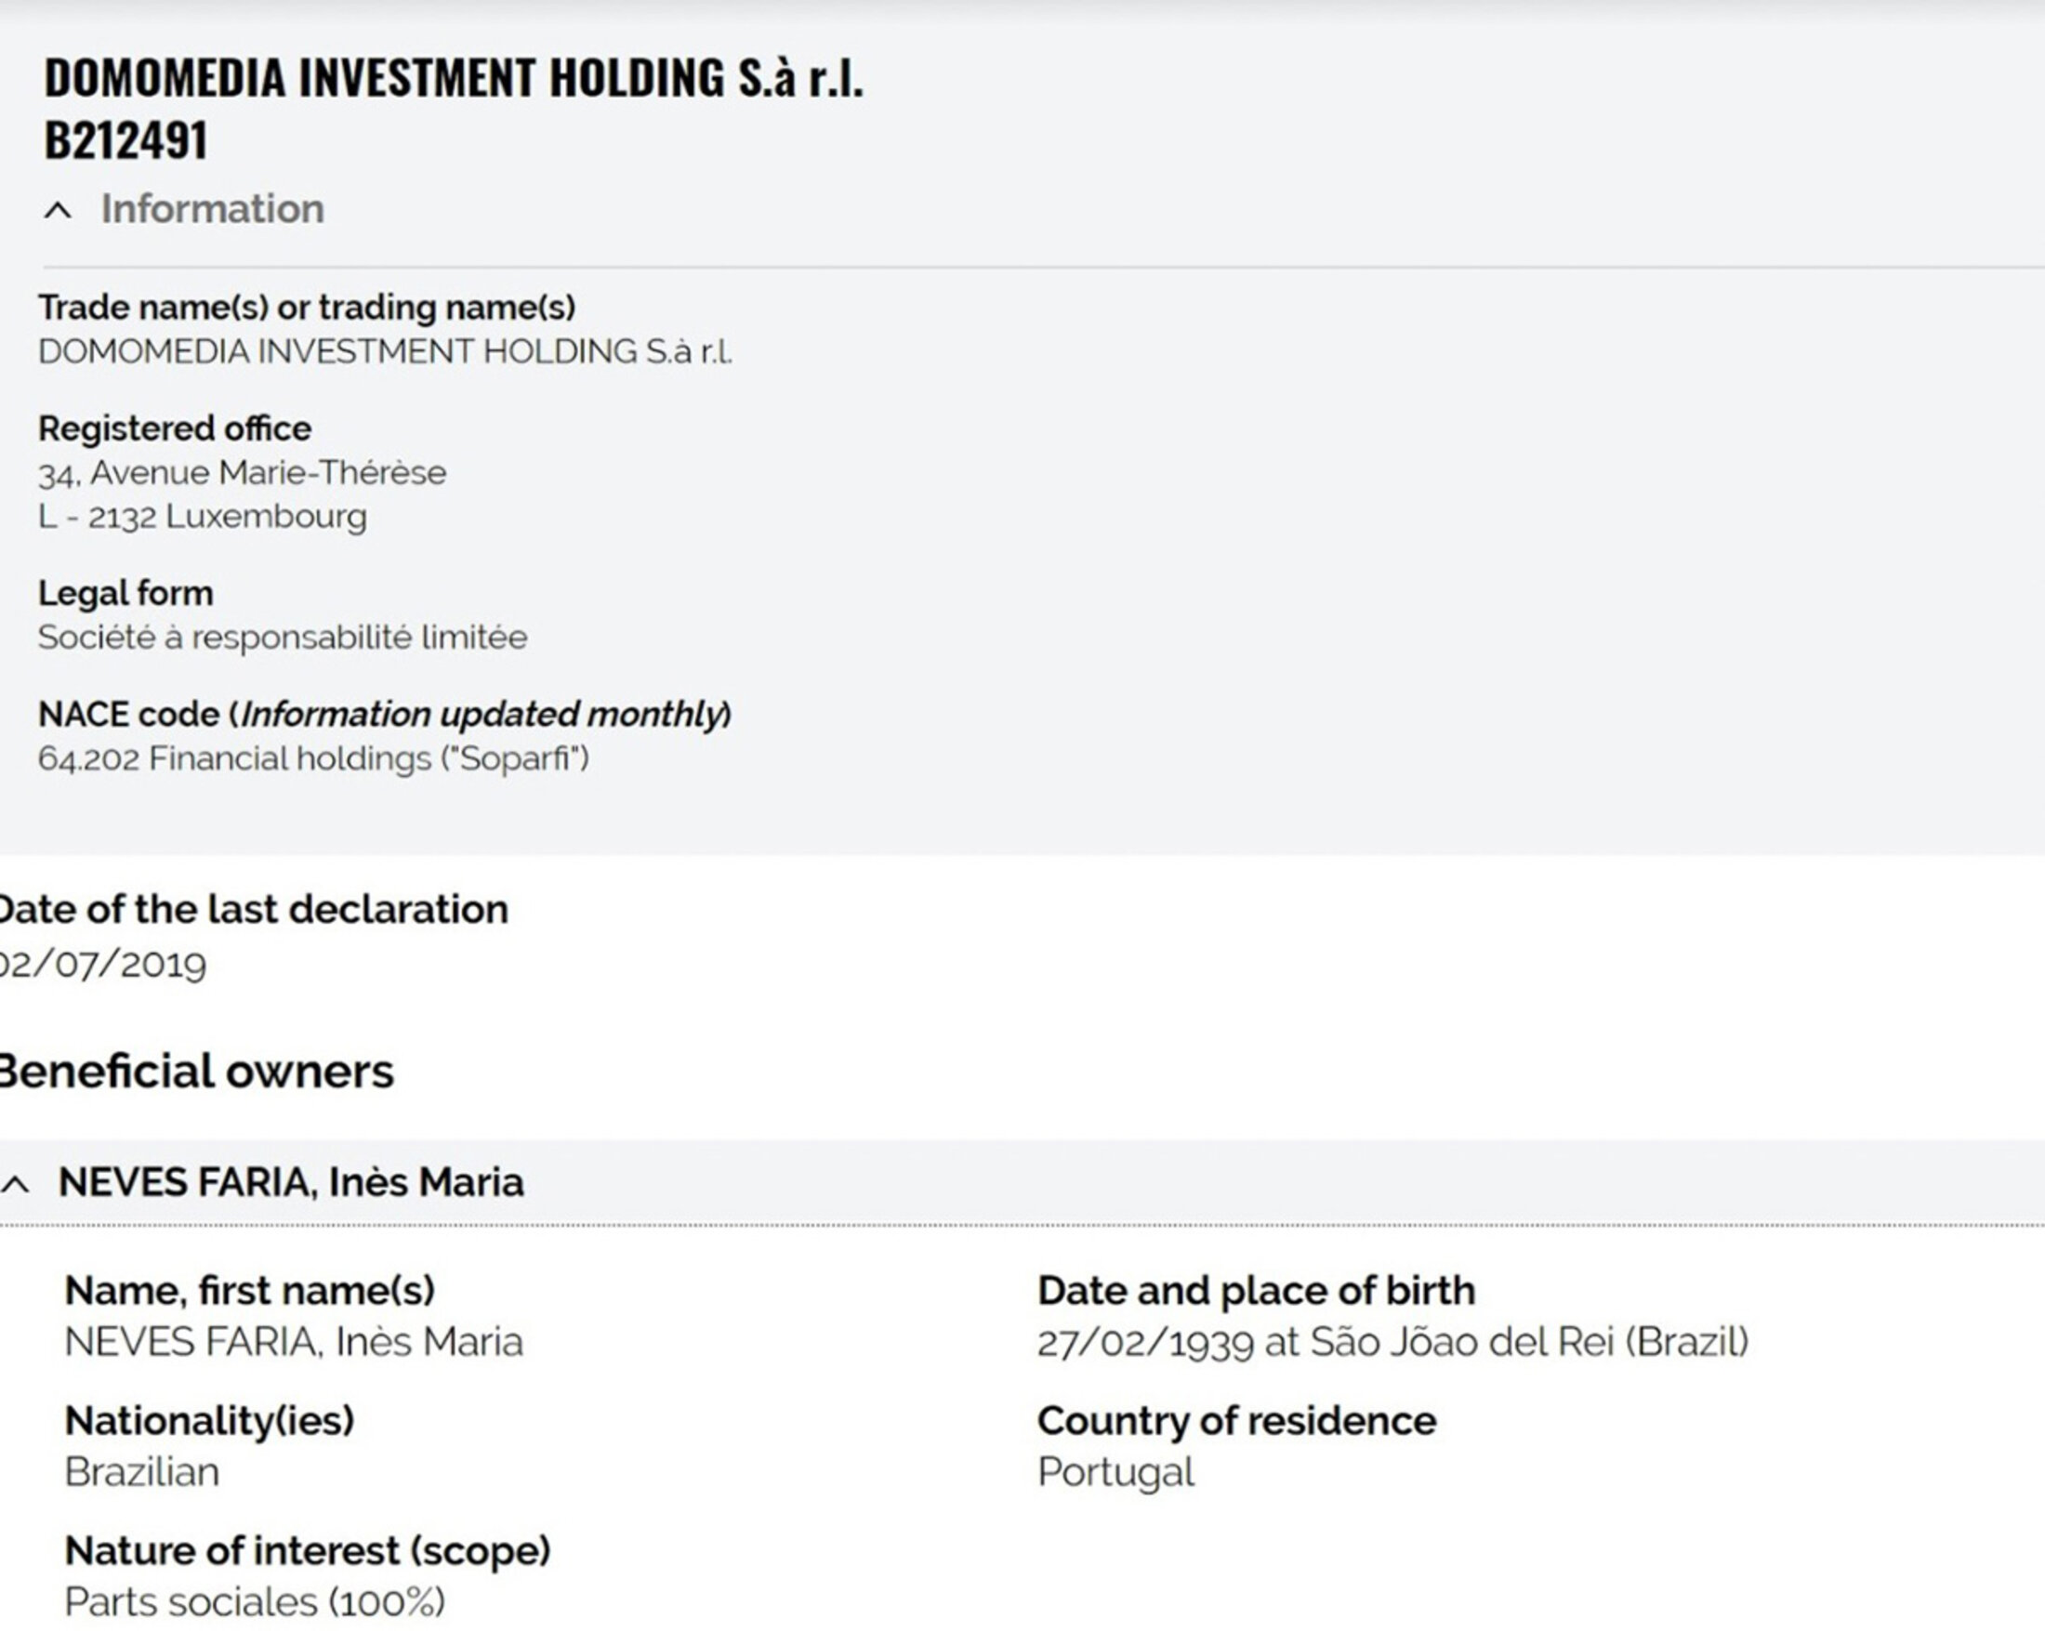The image size is (2045, 1631).
Task: Click NEVES FARIA, Inès Maria accordion header
Action: coord(290,1182)
